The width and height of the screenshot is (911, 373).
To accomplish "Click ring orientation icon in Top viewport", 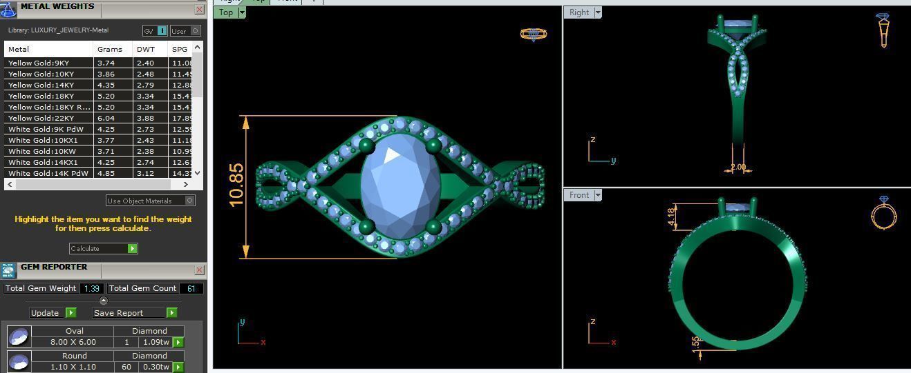I will 533,34.
